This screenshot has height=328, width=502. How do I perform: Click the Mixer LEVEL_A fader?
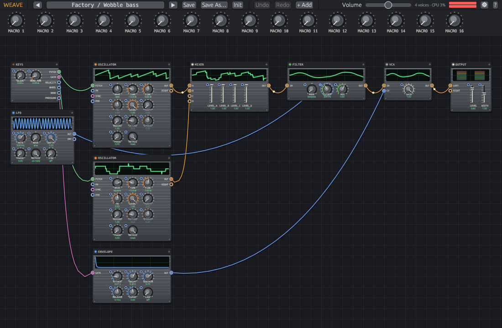212,94
